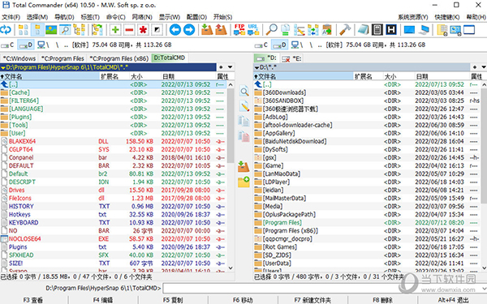Open URL new FTP connection icon
The width and height of the screenshot is (487, 304).
click(x=252, y=30)
